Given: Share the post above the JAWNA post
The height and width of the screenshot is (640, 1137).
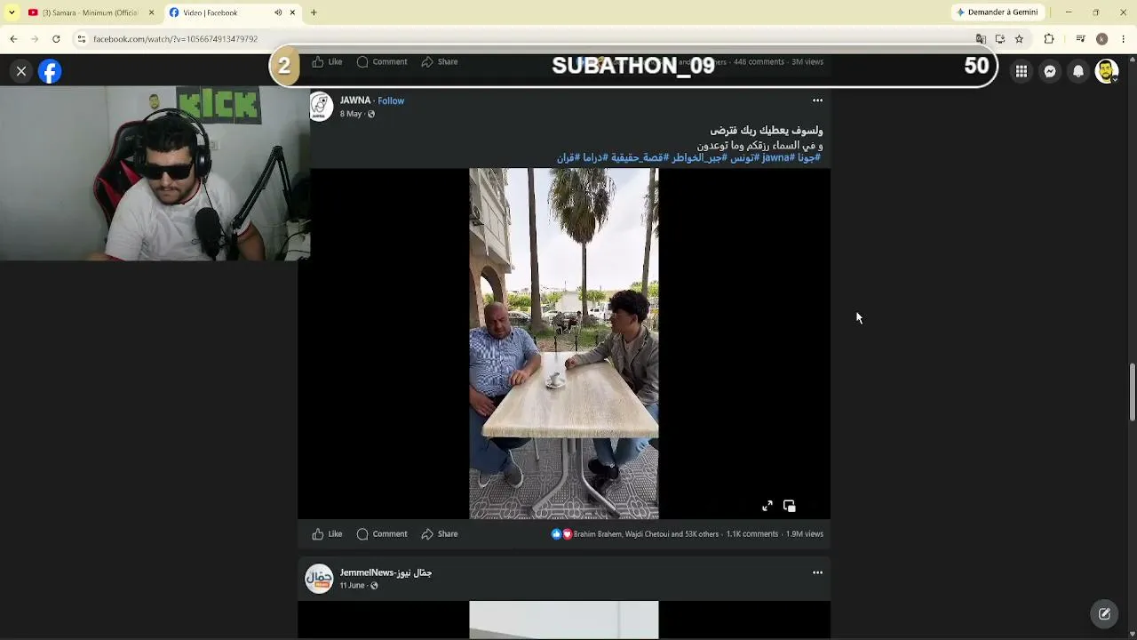Looking at the screenshot, I should [440, 62].
